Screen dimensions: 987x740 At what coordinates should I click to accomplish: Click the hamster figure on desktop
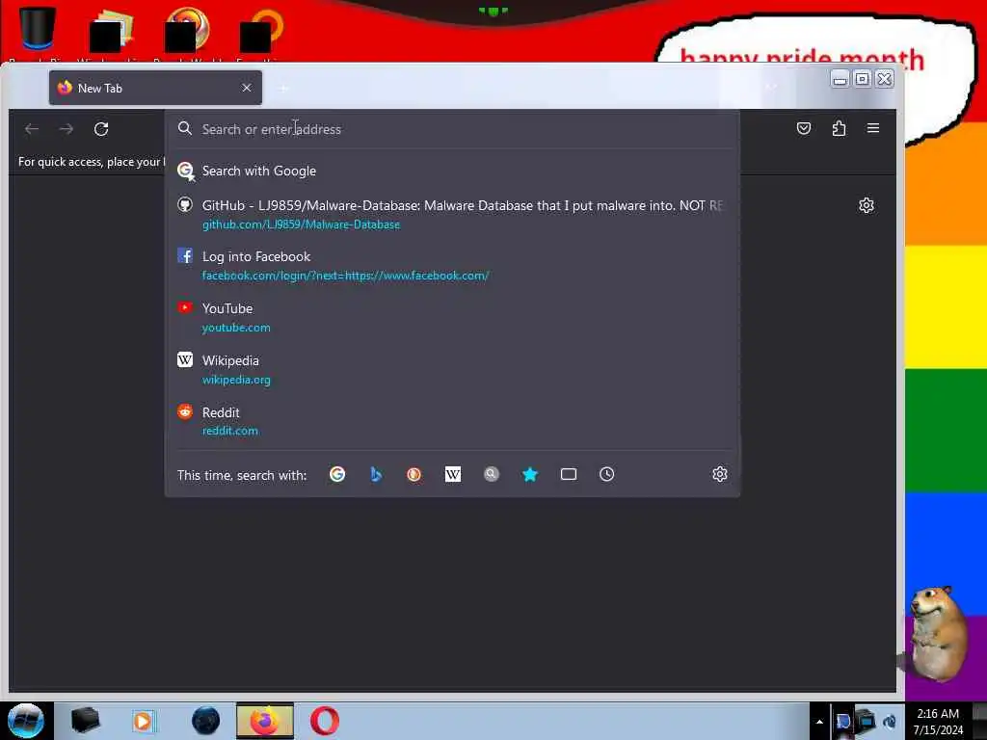click(x=938, y=636)
